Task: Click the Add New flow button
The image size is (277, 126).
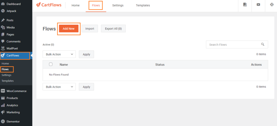Action: [x=69, y=29]
